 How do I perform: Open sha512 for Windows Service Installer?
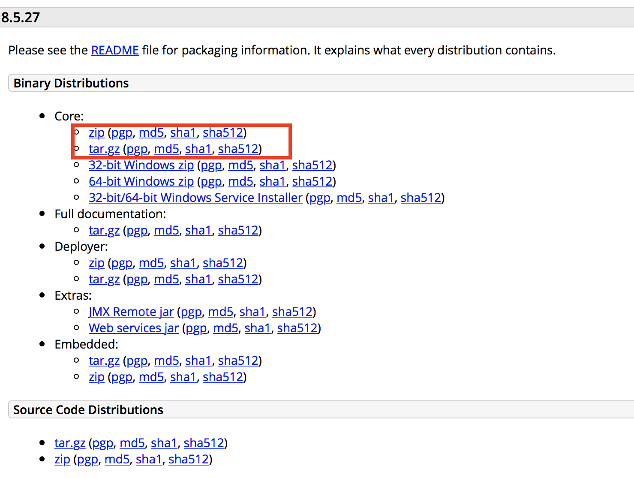[x=421, y=198]
